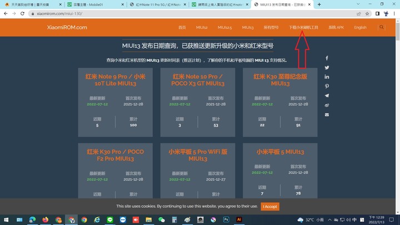Open File Explorer from the taskbar

149,219
